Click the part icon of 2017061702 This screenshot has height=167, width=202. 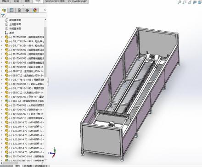pyautogui.click(x=6, y=50)
